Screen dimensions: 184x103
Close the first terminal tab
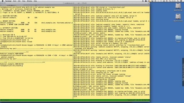[x=1, y=5]
